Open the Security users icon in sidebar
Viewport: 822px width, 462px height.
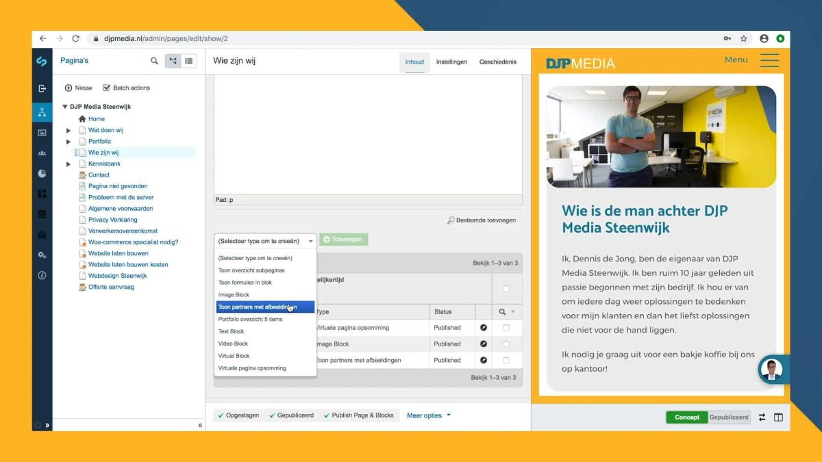(42, 153)
